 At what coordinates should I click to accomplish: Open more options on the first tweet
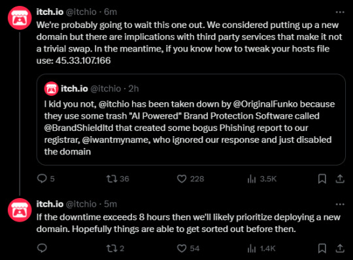340,12
